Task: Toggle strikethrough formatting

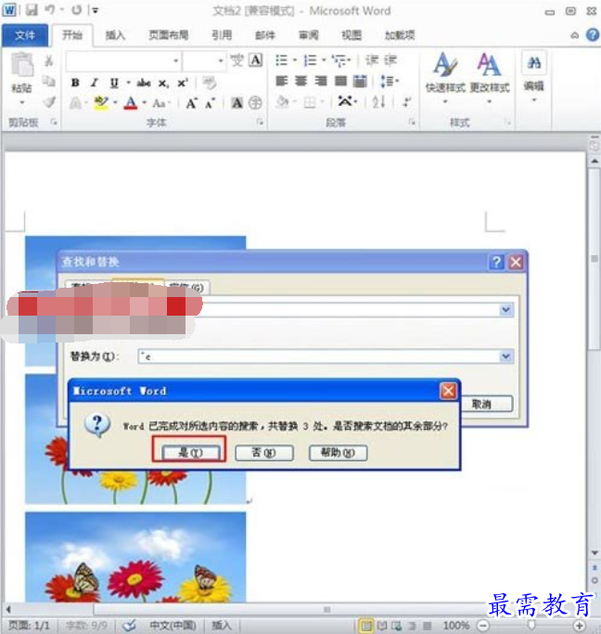Action: [144, 84]
